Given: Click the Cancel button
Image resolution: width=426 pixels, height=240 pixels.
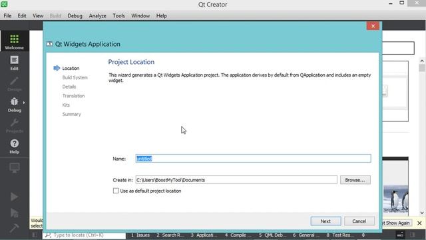Looking at the screenshot, I should 359,221.
